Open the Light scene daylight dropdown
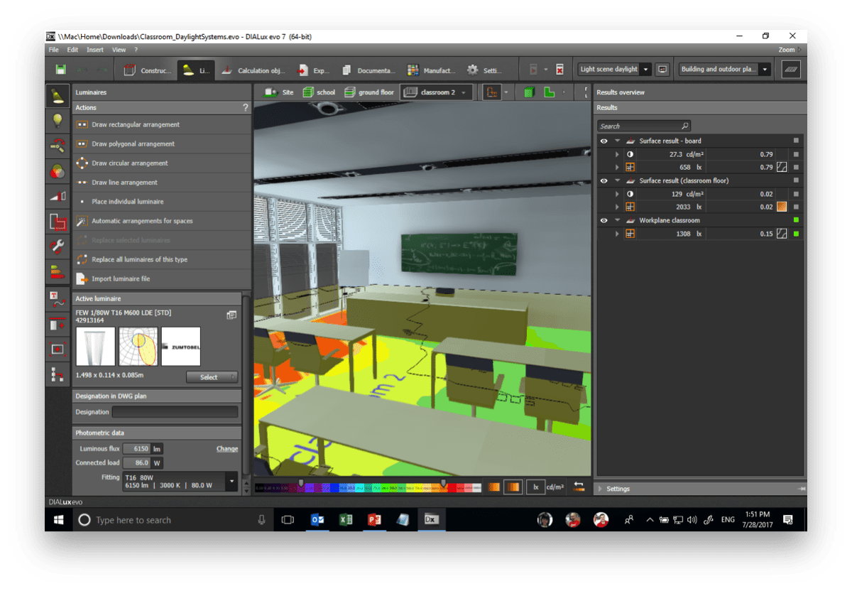Screen dimensions: 852x591 coord(645,70)
